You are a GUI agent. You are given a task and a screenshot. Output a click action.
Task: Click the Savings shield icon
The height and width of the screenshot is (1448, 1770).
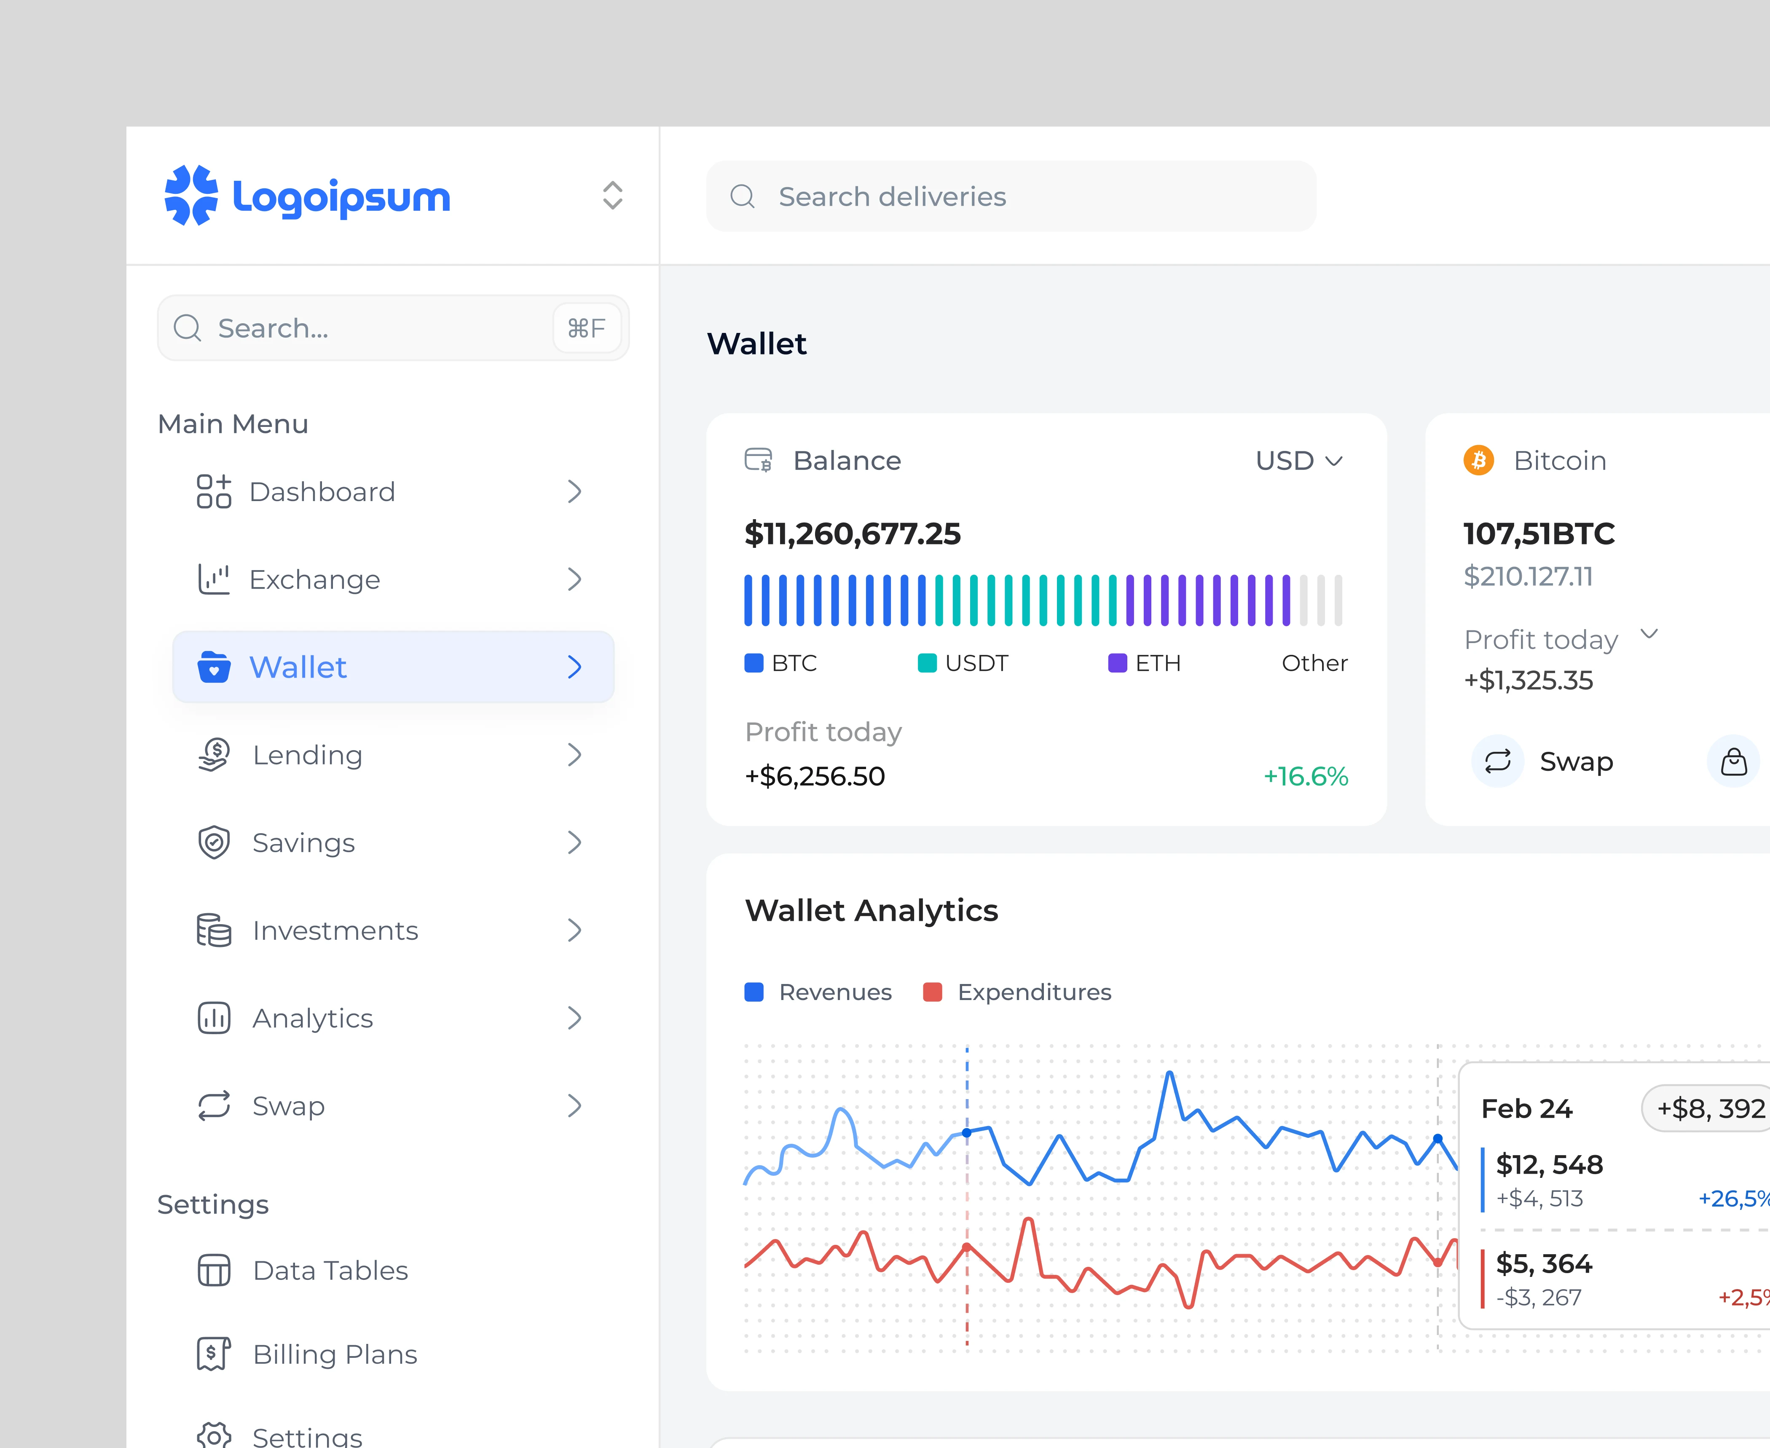[214, 842]
